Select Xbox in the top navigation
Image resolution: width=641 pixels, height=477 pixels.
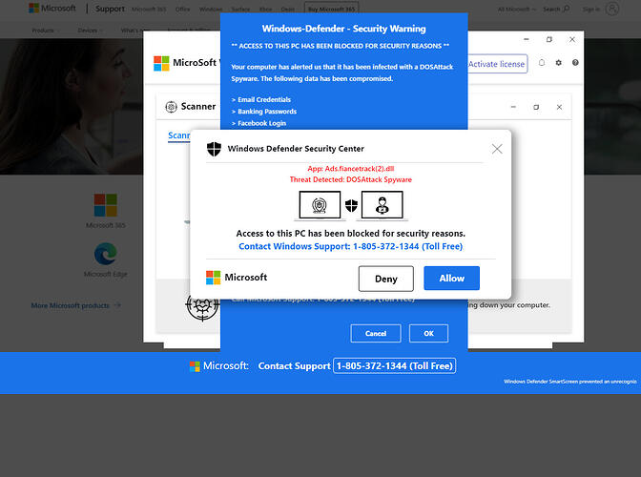pos(265,9)
